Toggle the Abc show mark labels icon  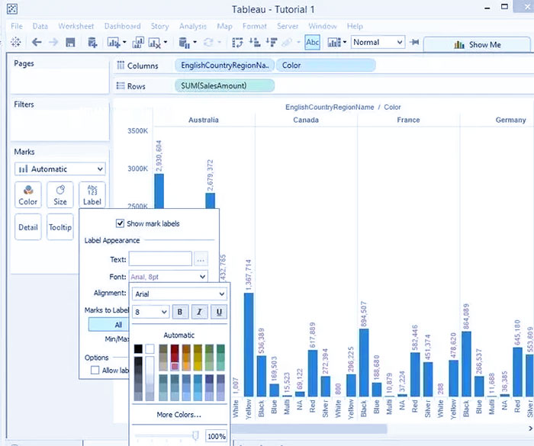click(312, 42)
